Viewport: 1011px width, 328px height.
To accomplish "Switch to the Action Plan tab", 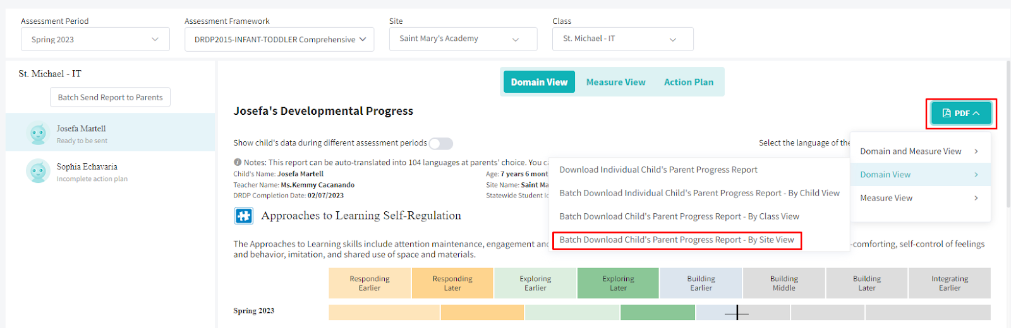I will coord(688,82).
